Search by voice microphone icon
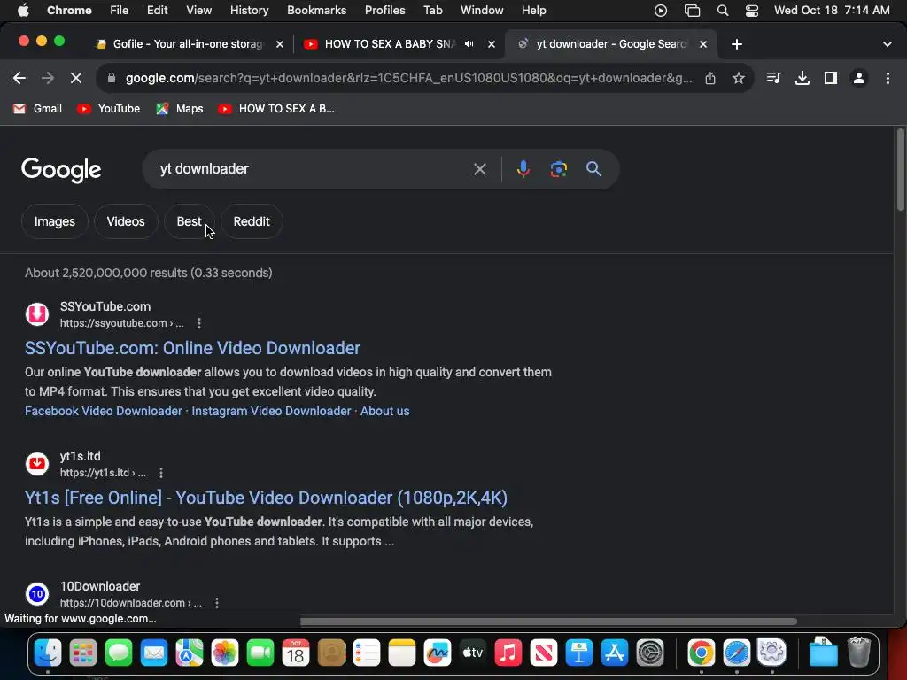Image resolution: width=907 pixels, height=680 pixels. coord(523,169)
